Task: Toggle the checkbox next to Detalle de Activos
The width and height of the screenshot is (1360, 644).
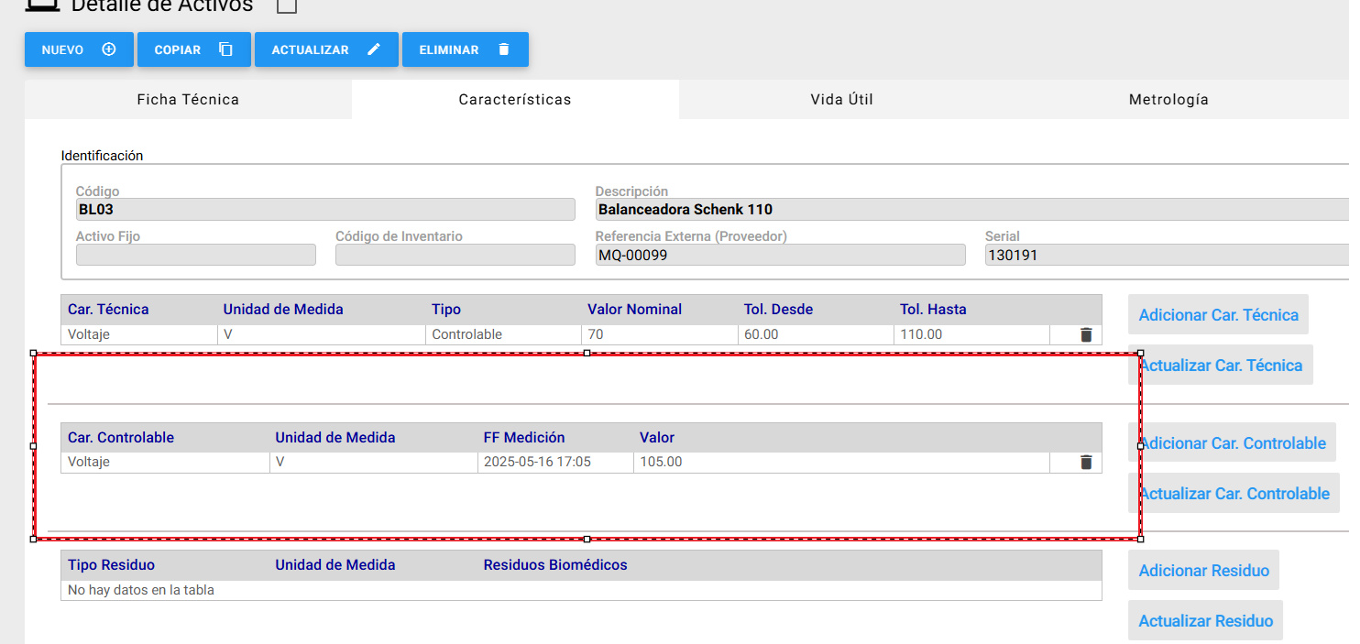Action: 287,5
